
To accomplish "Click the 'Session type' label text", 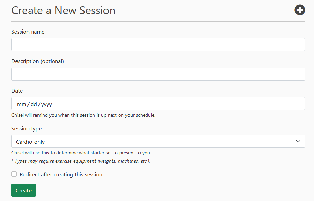I will click(x=26, y=129).
